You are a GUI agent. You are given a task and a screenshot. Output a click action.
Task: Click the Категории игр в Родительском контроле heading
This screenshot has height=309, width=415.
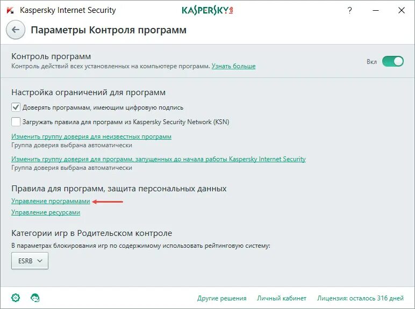pyautogui.click(x=91, y=233)
